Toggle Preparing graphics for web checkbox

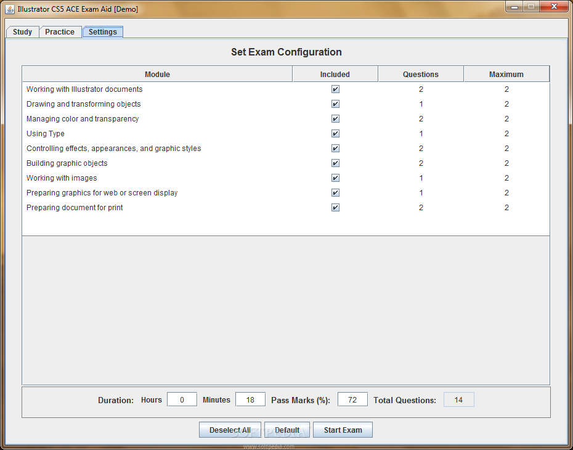(x=335, y=193)
